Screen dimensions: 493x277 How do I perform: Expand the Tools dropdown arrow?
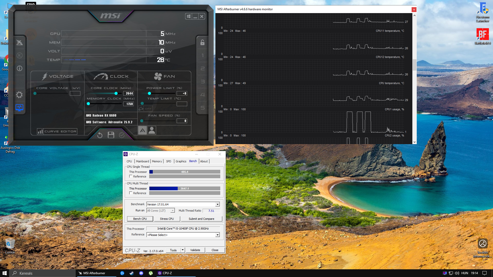pyautogui.click(x=183, y=250)
